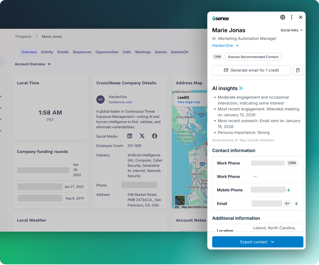Click Sr. Marketing Automation Manager title
The height and width of the screenshot is (265, 319).
(244, 38)
